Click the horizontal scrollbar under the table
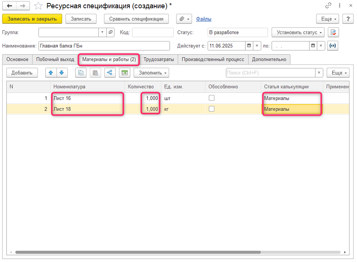 point(137,252)
